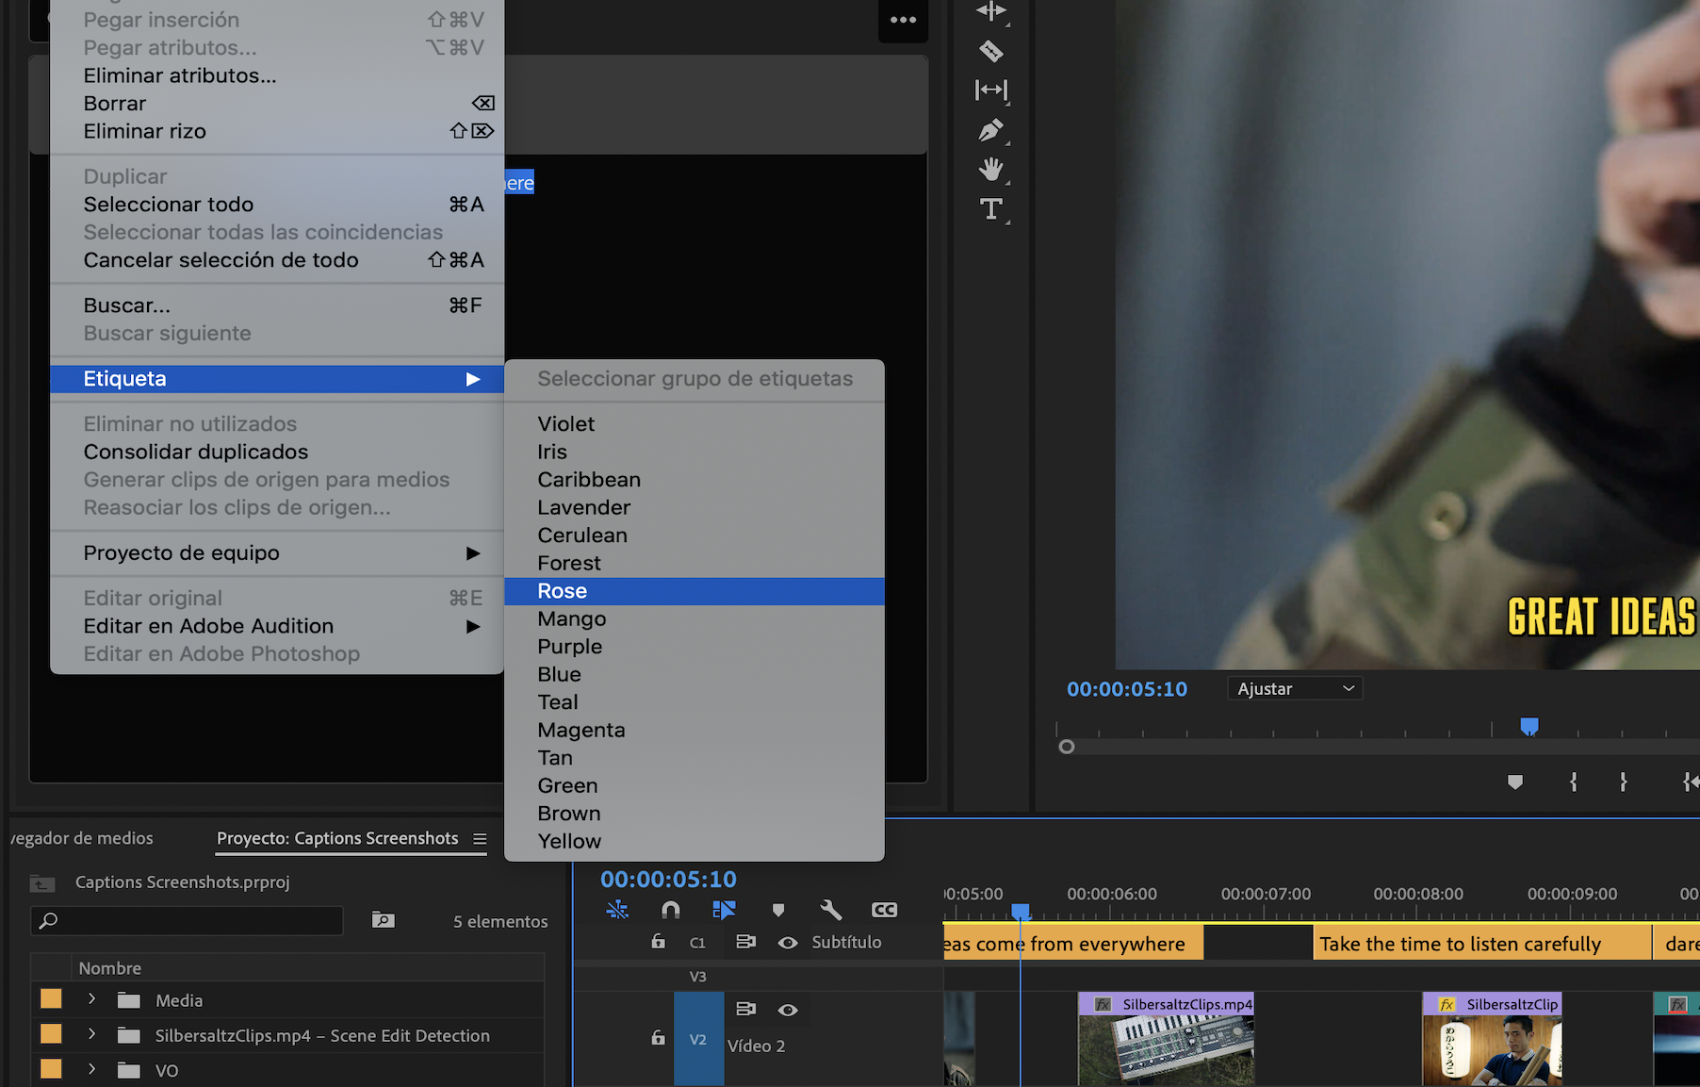Click the search magnifier icon in Project panel
1700x1087 pixels.
coord(48,920)
